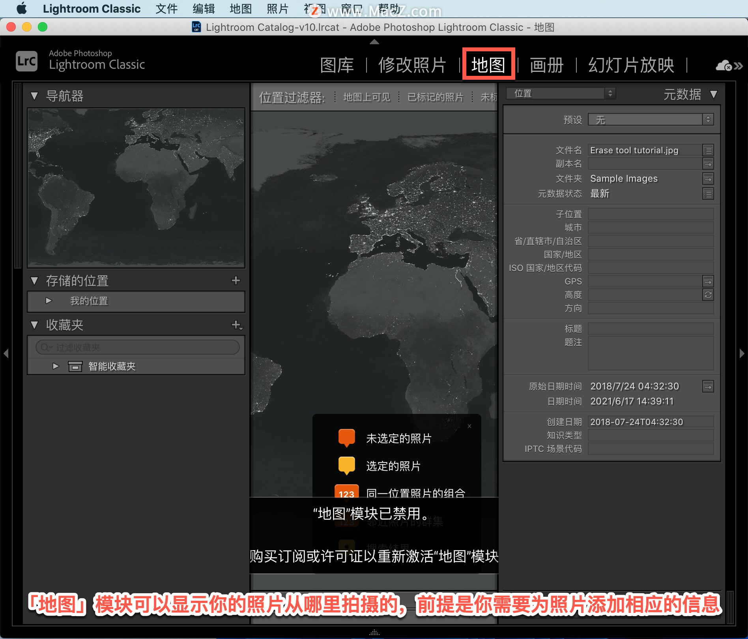748x639 pixels.
Task: Click the ISO 国家/地区代码 field
Action: click(x=651, y=268)
